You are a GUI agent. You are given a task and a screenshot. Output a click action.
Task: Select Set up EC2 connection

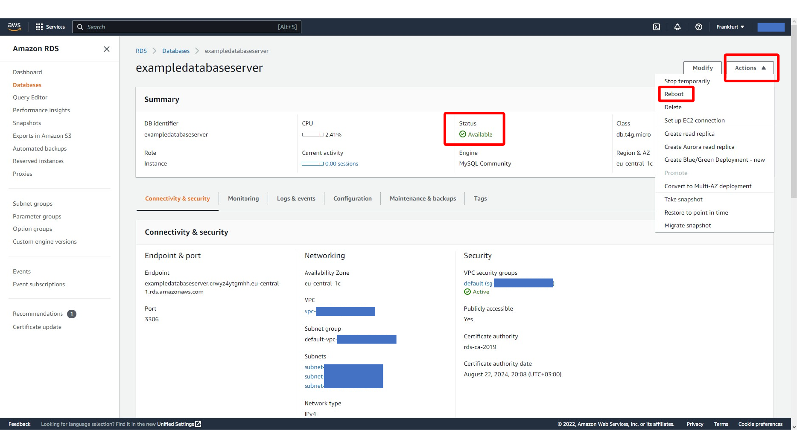695,120
